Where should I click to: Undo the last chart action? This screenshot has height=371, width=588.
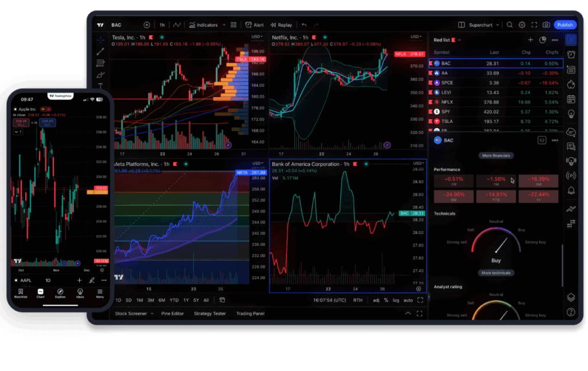304,25
